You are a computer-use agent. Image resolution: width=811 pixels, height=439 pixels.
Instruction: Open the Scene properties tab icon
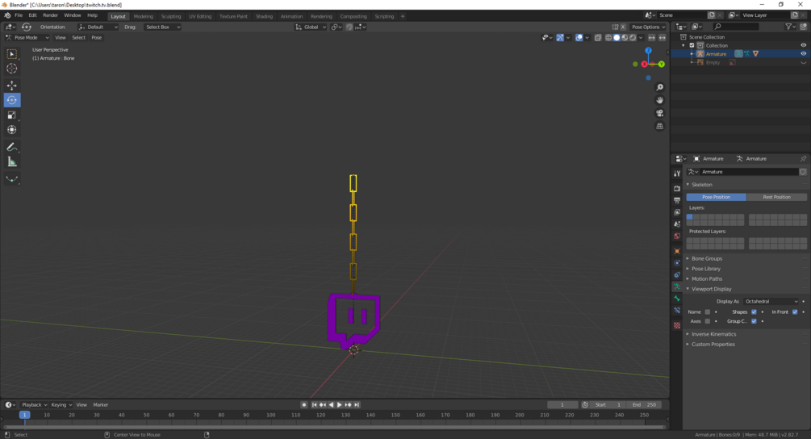676,224
